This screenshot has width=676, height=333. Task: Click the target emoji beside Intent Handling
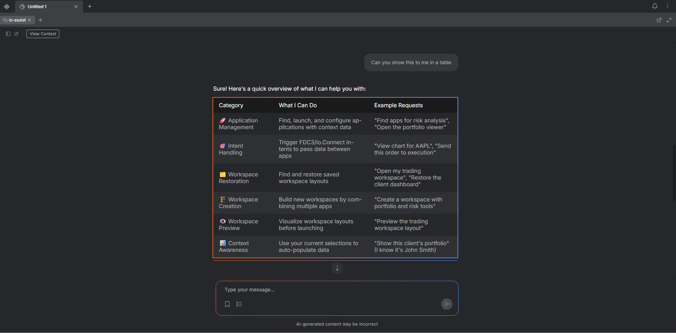coord(222,146)
